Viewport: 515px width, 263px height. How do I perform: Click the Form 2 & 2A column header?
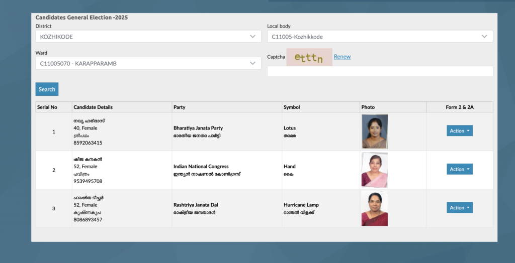[459, 107]
